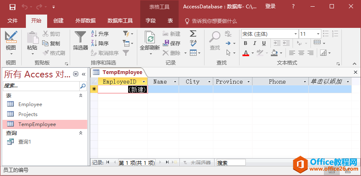Toggle underline text formatting

[x=264, y=43]
